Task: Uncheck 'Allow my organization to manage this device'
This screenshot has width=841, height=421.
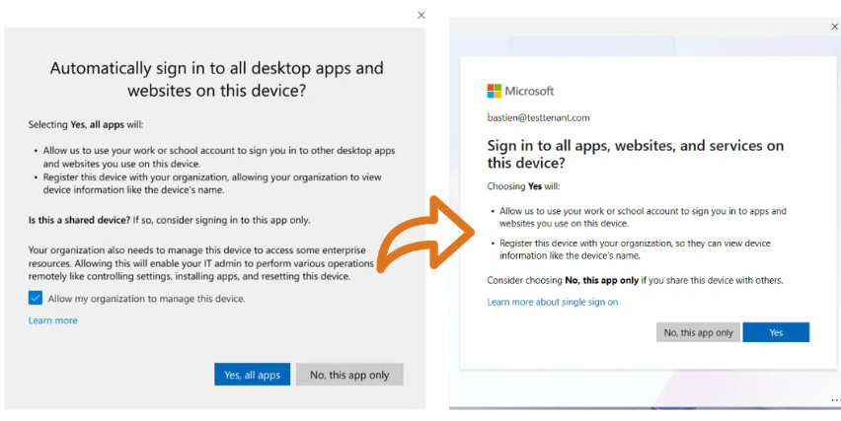Action: (x=36, y=298)
